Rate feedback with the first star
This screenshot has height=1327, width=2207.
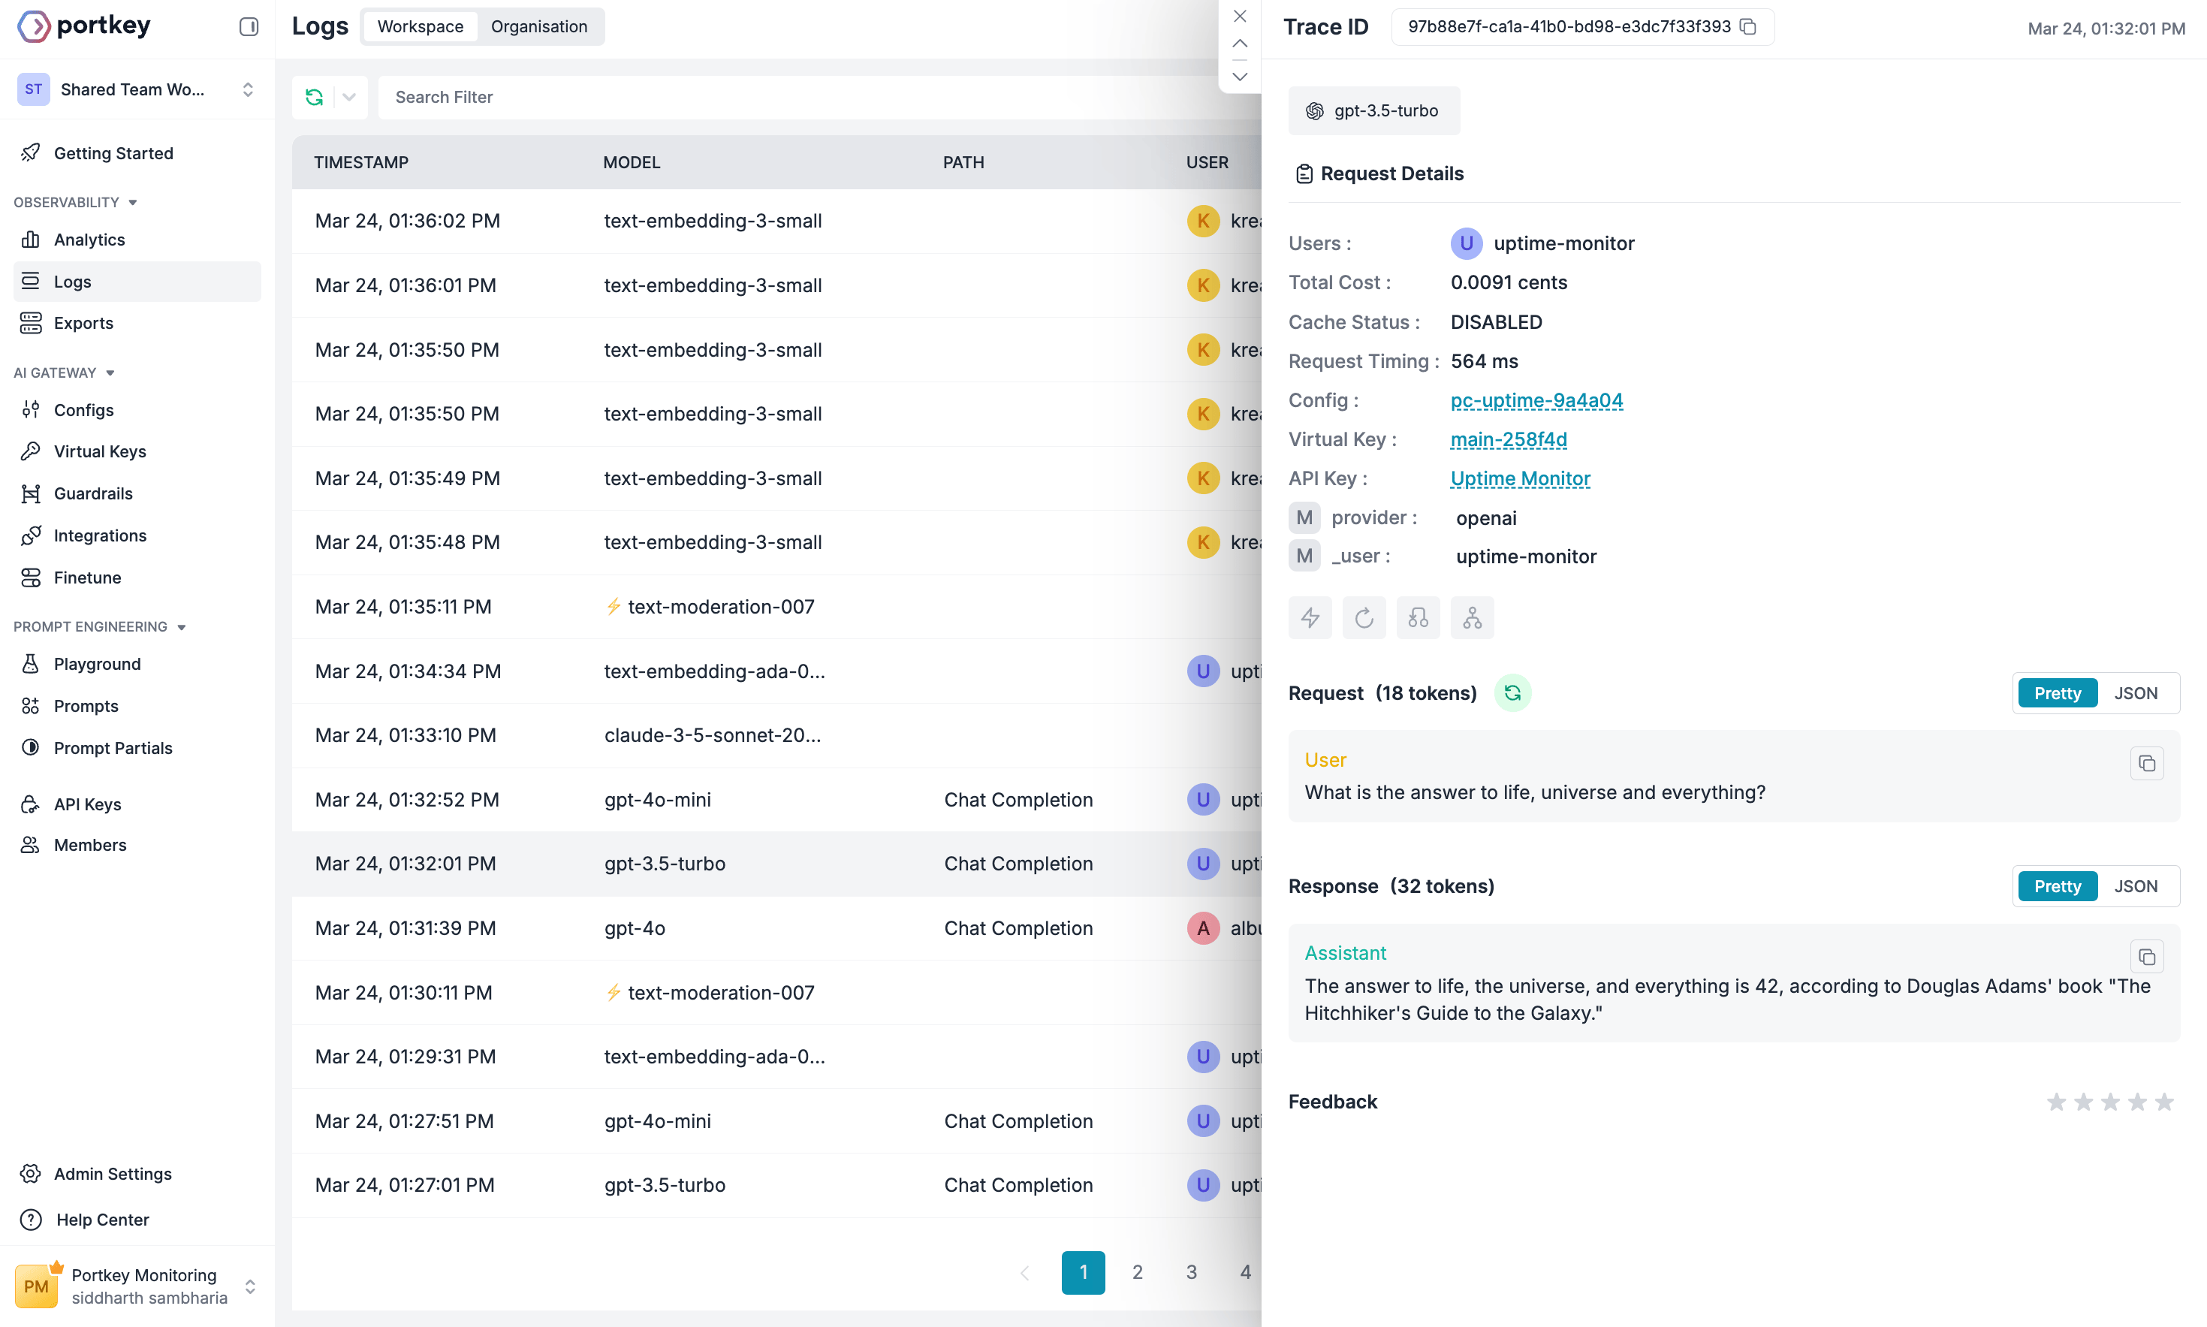2056,1102
